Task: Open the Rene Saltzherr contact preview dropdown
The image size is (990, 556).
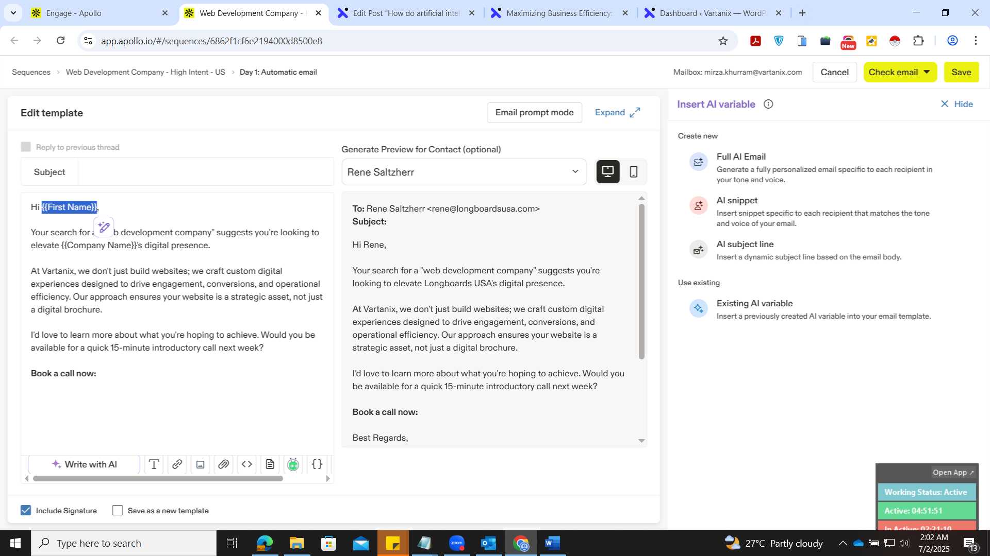Action: coord(464,172)
